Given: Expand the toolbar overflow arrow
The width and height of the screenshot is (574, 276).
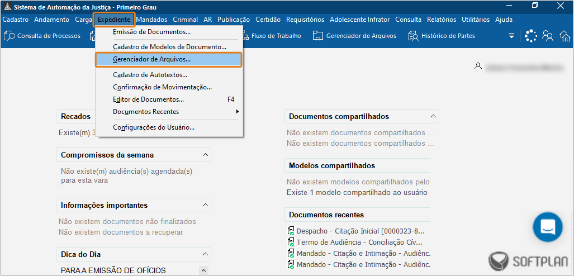Looking at the screenshot, I should click(511, 36).
